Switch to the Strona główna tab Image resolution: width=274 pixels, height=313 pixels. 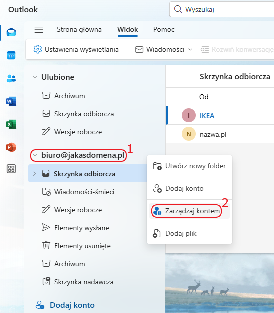[79, 30]
